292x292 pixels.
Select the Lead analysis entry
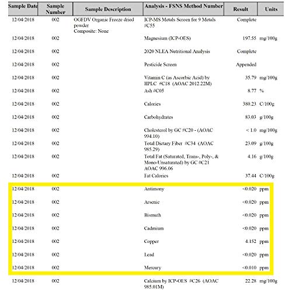click(149, 255)
